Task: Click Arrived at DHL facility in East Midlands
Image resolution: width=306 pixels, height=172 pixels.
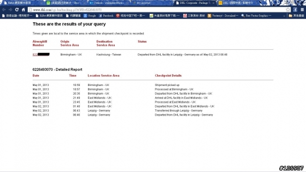Action: [181, 98]
